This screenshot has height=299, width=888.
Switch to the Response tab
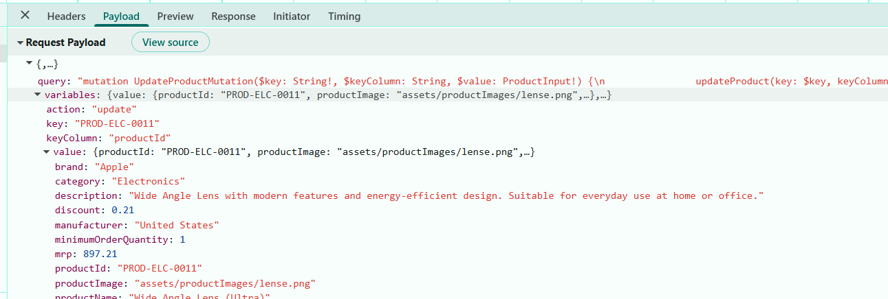233,16
